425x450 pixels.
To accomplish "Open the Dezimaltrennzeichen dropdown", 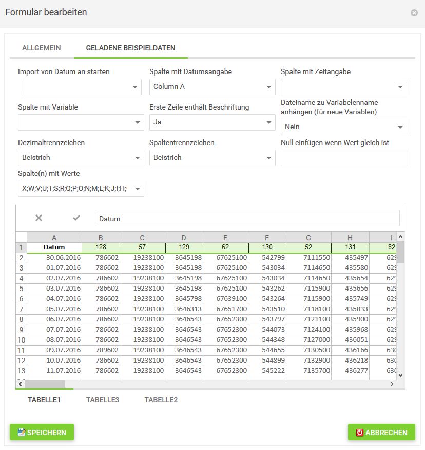I will point(81,158).
